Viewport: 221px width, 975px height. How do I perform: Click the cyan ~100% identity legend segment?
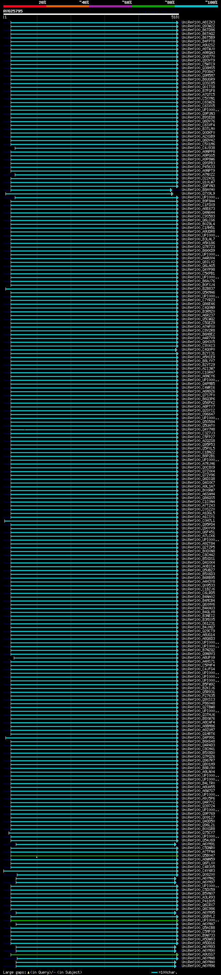click(196, 6)
